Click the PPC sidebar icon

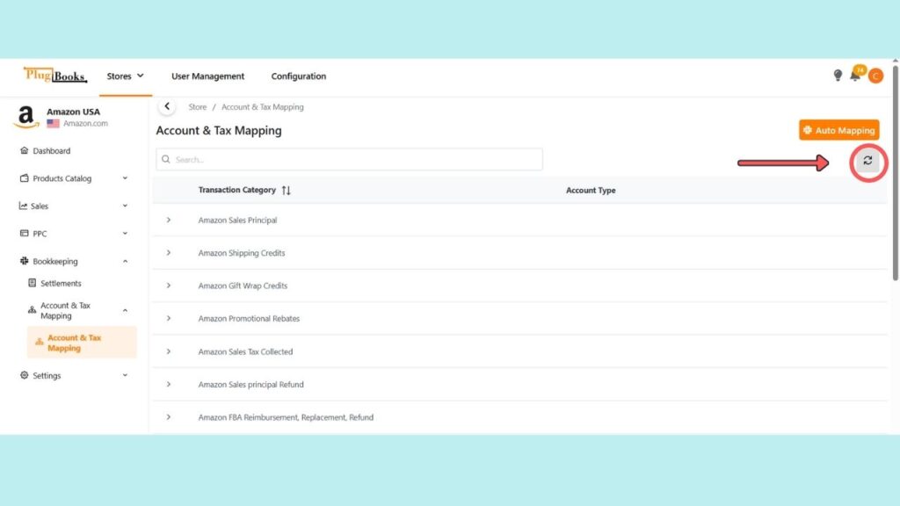24,233
